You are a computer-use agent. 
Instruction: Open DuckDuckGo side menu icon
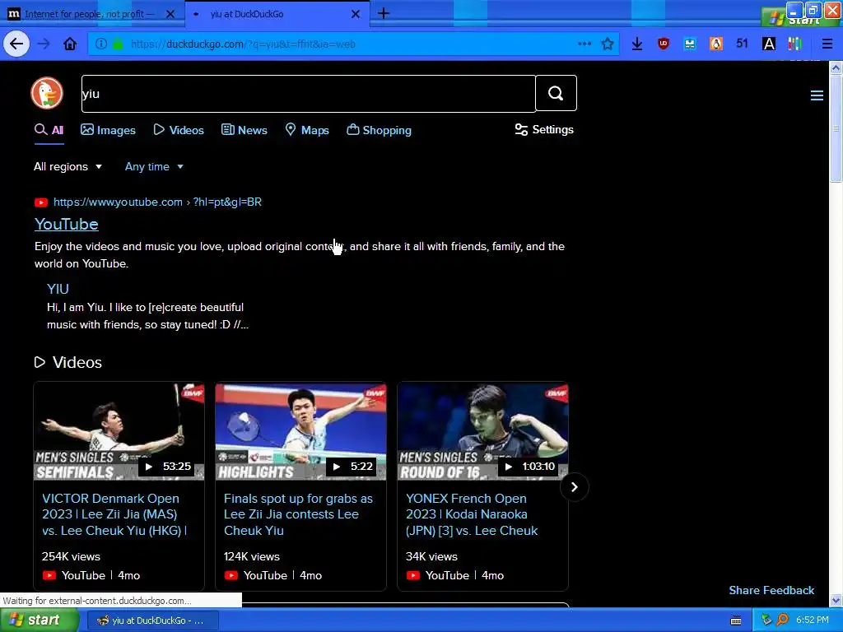(817, 95)
